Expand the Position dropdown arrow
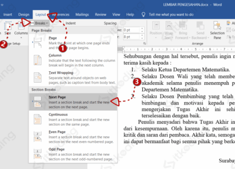Image resolution: width=235 pixels, height=169 pixels. pyautogui.click(x=156, y=38)
